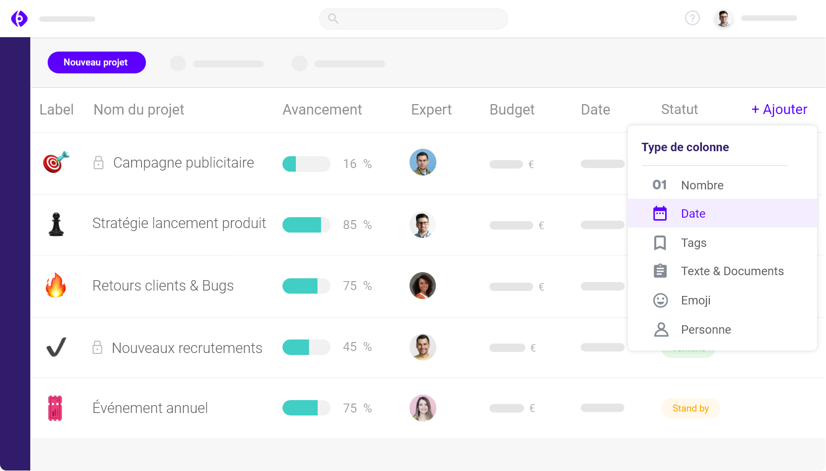
Task: Click the chess pawn label icon
Action: click(56, 224)
